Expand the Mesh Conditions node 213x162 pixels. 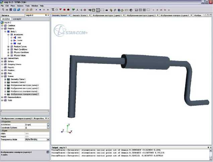click(x=8, y=49)
